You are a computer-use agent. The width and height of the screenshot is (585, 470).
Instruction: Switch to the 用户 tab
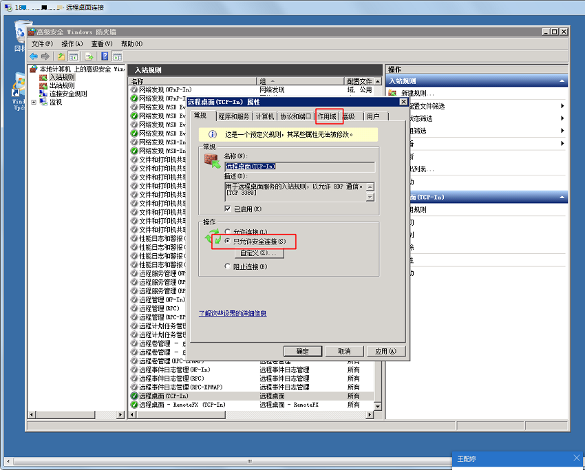374,116
